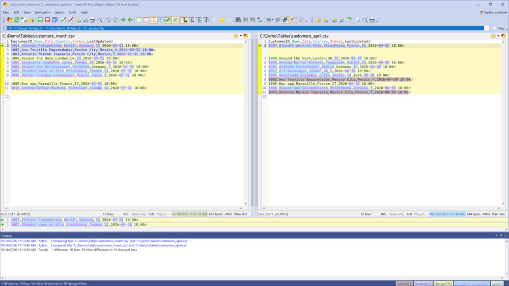Open the Tools menu
Viewport: 509px width, 286px height.
coord(72,12)
